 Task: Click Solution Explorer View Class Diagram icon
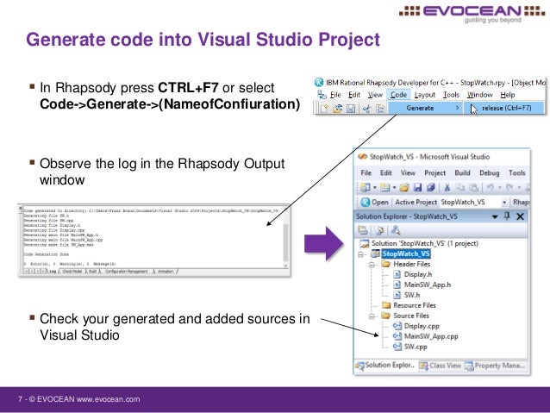click(x=396, y=230)
